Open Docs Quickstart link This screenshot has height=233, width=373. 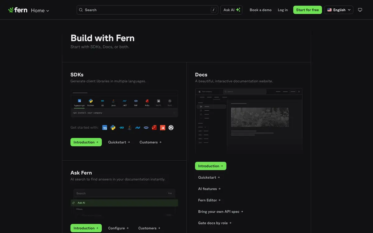209,177
